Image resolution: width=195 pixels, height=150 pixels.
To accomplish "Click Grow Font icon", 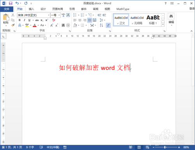I will coord(51,25).
